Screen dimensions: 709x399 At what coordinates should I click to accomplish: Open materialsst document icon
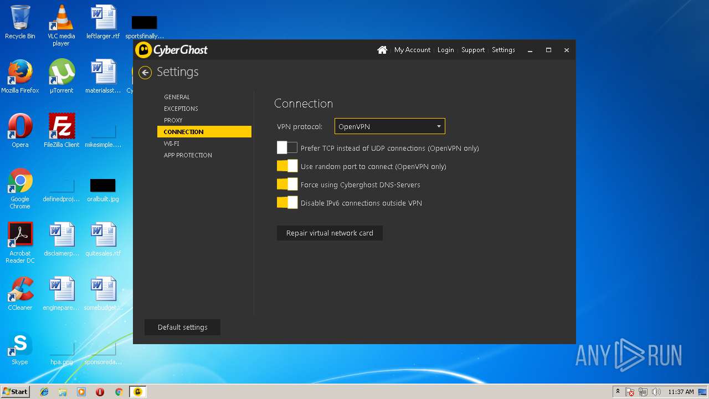(x=103, y=76)
